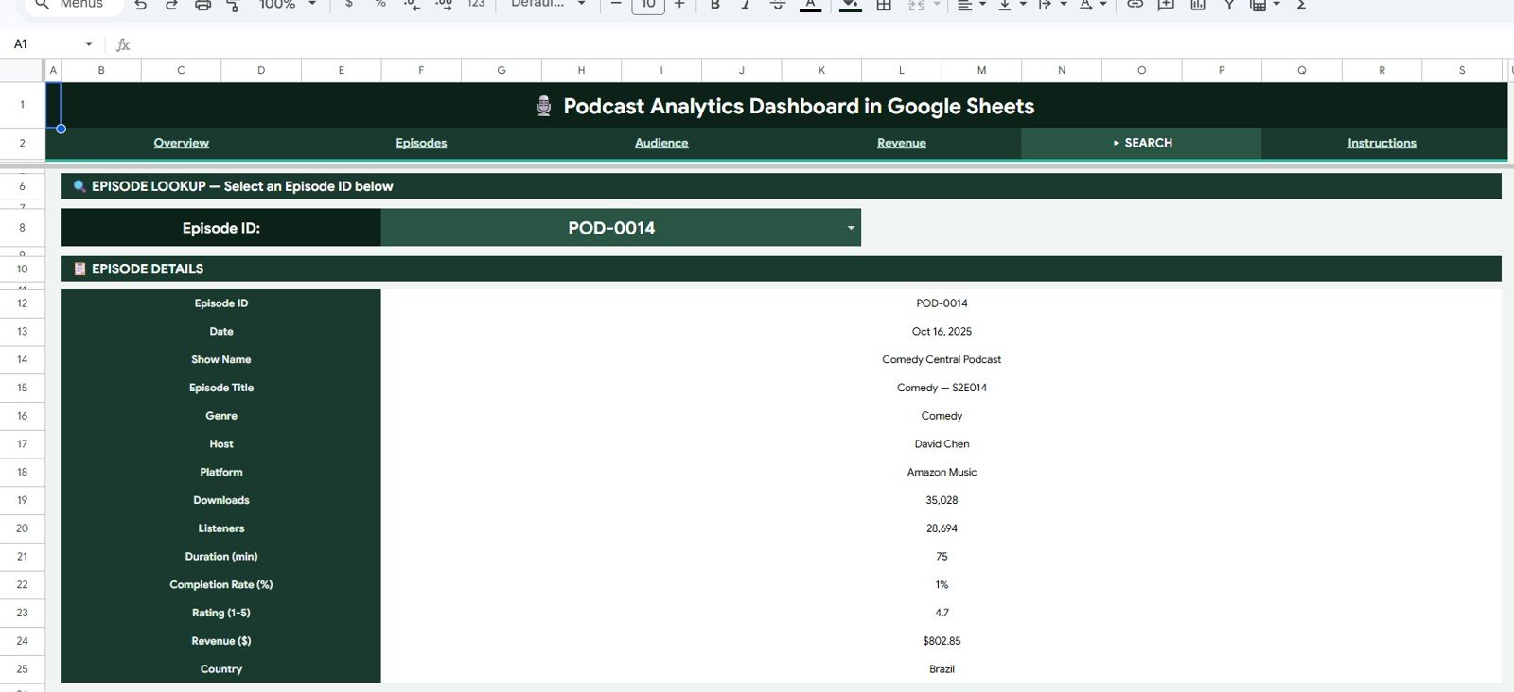Screen dimensions: 1514x692
Task: Click the Insert chart icon
Action: [x=1198, y=4]
